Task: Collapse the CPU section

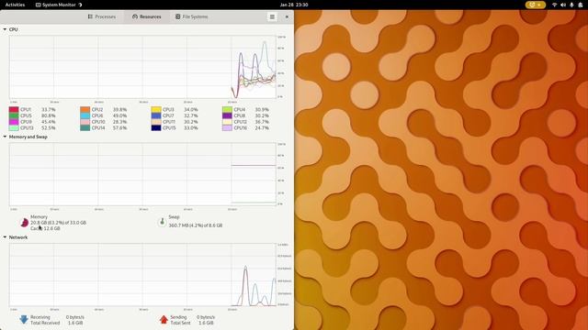Action: [5, 29]
